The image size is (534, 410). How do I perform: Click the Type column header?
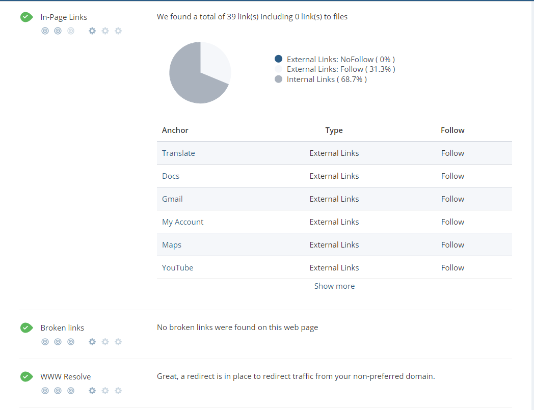334,130
